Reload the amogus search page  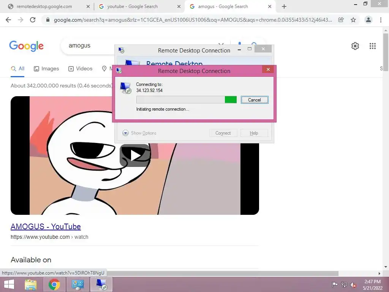click(33, 20)
